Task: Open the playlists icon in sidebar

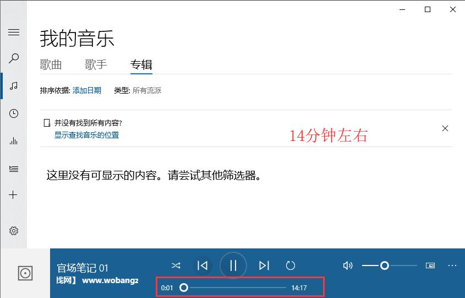Action: point(14,169)
